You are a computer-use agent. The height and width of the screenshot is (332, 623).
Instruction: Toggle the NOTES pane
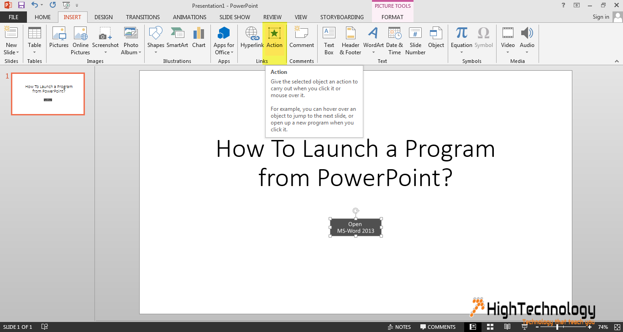399,327
